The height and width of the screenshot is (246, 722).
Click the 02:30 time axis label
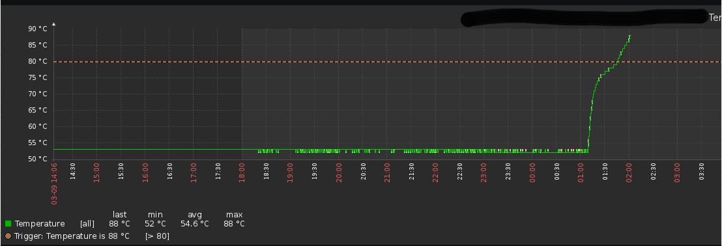coord(654,171)
